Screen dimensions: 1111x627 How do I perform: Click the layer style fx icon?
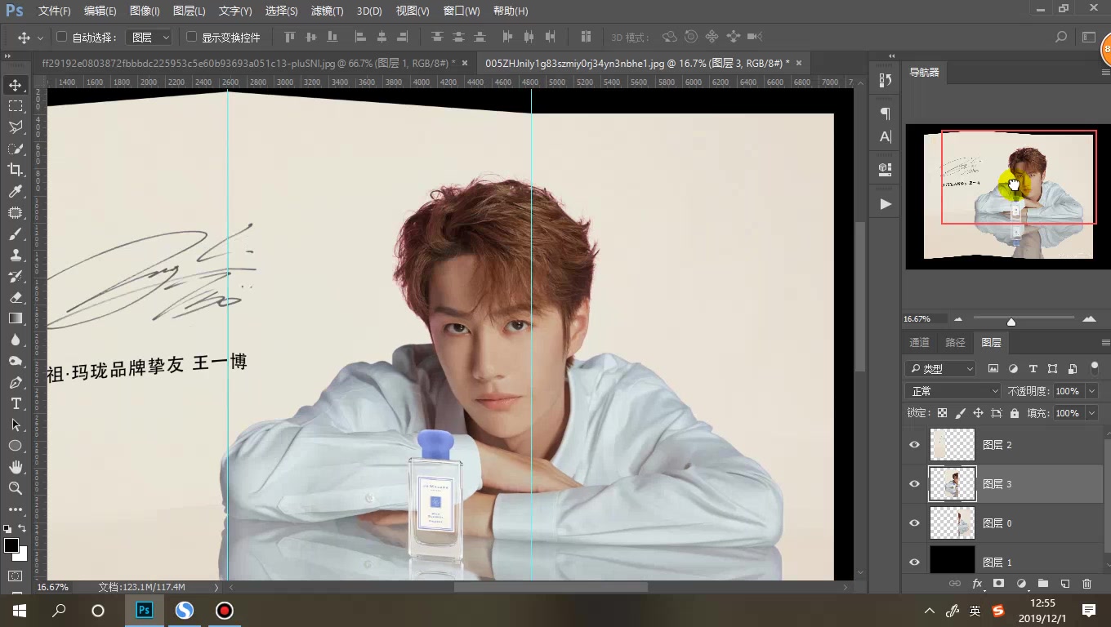point(976,584)
